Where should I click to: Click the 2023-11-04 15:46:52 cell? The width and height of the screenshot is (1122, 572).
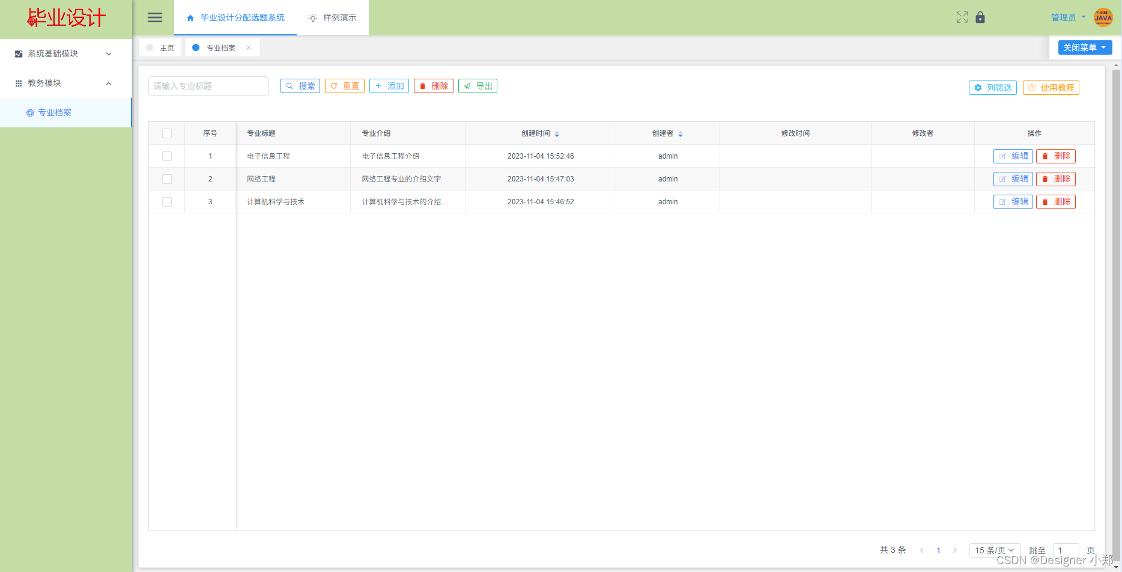(541, 202)
